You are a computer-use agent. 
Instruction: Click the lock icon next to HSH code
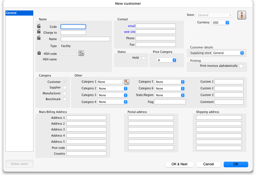[39, 53]
